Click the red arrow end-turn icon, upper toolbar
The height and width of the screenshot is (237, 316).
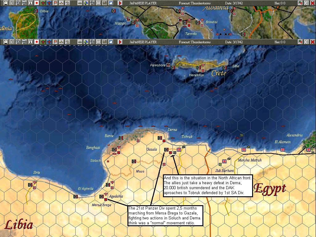120,3
